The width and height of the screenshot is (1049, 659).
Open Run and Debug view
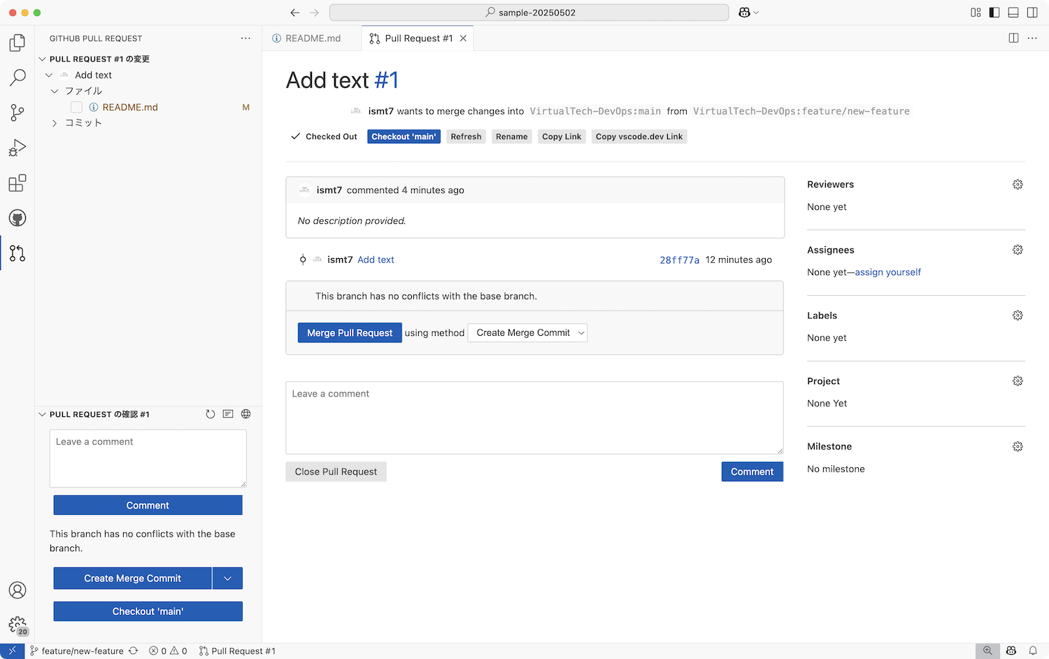pos(17,148)
